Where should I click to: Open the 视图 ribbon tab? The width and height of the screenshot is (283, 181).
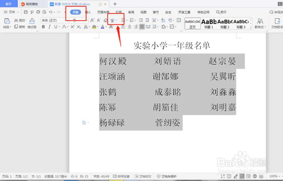143,12
